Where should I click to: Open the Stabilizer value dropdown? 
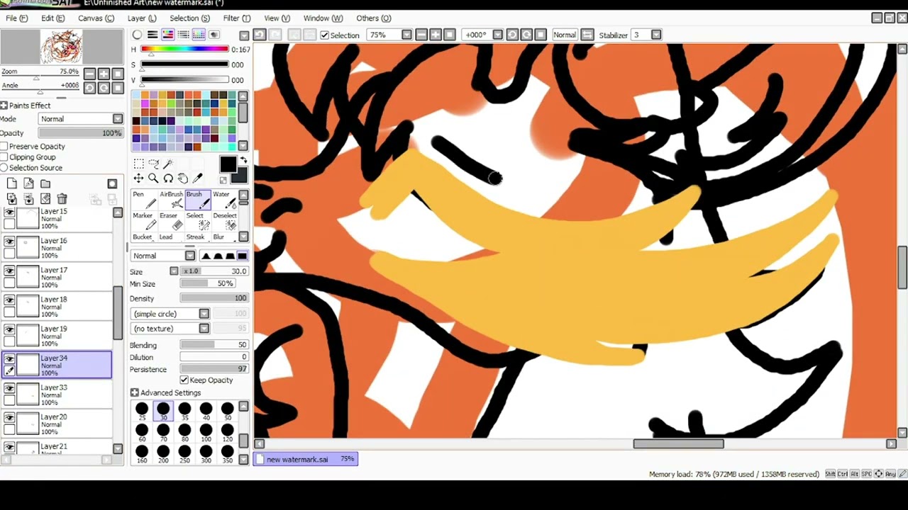click(x=656, y=35)
